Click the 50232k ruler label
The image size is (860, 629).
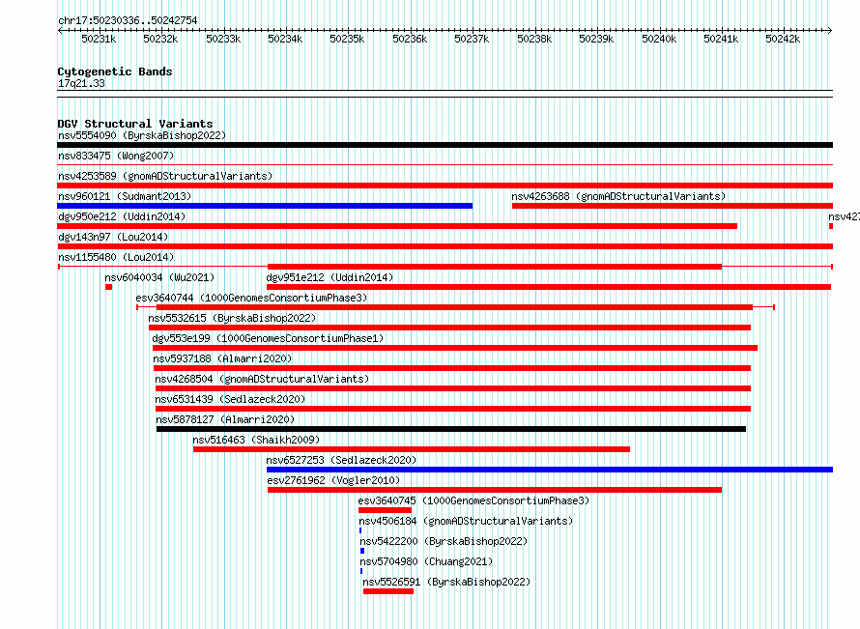[160, 39]
